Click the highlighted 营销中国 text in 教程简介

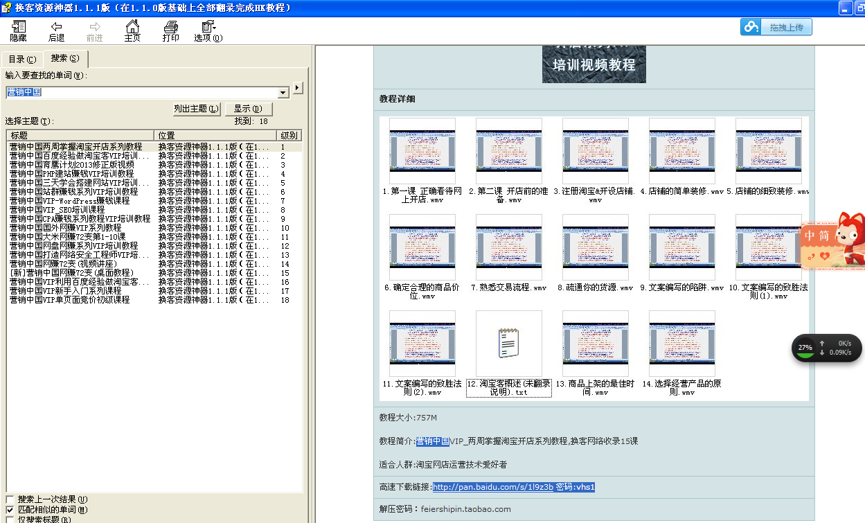coord(433,441)
